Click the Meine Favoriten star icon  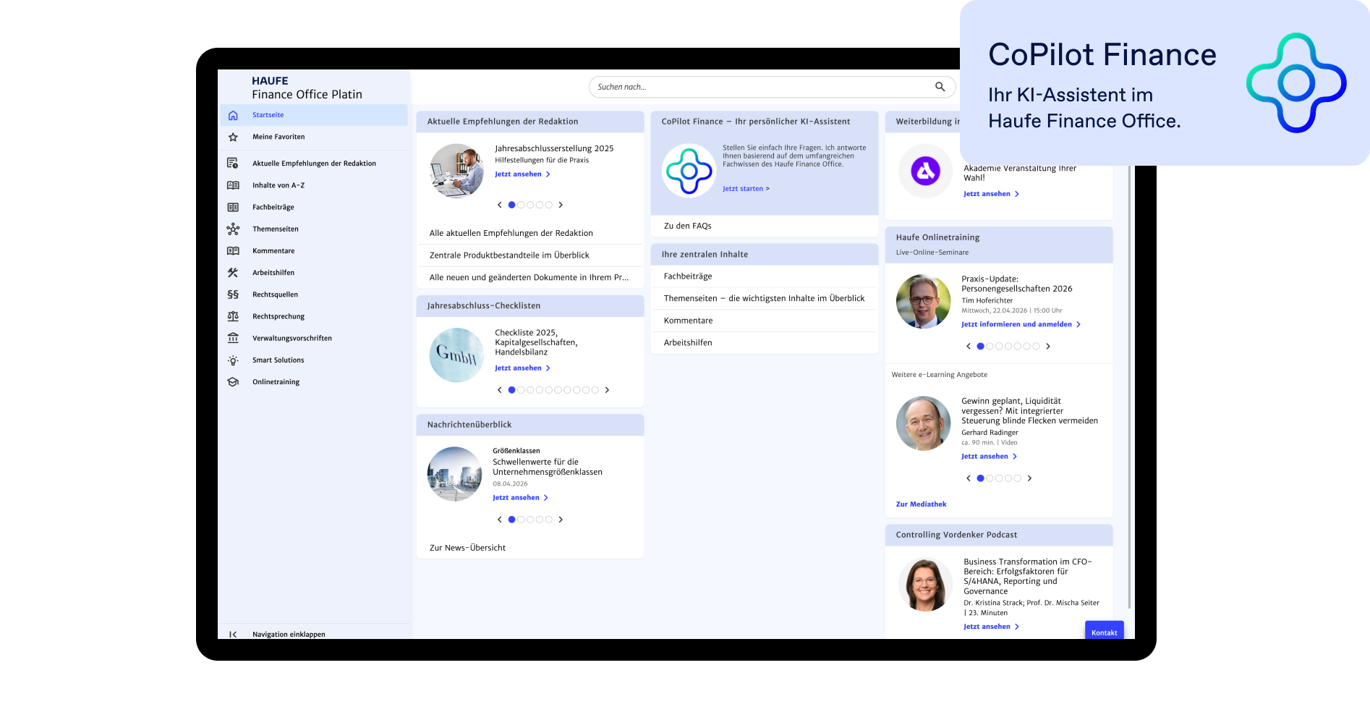233,137
